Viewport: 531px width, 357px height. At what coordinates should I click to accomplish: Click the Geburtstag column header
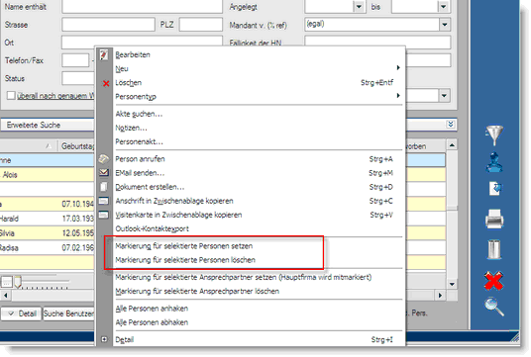pos(77,146)
